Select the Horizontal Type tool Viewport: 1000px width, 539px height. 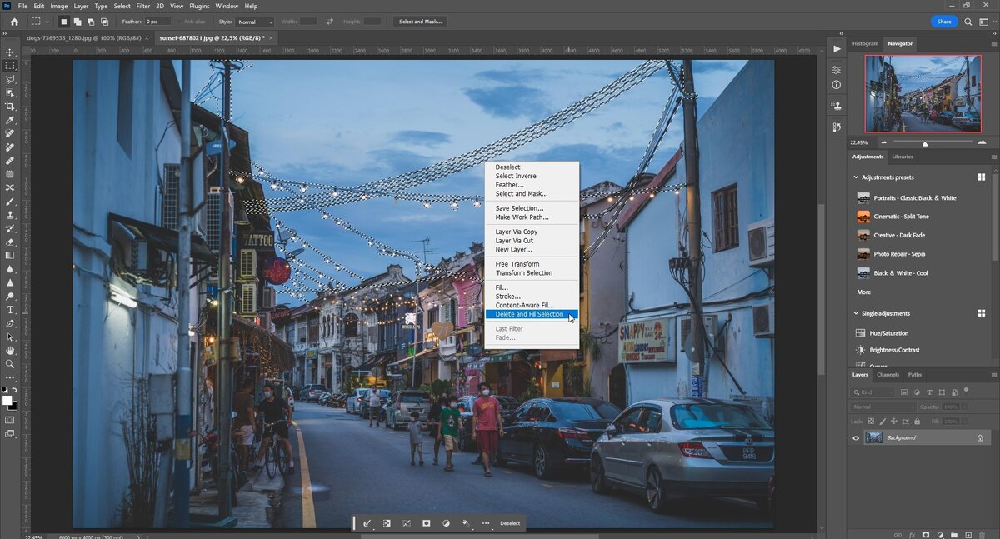(10, 310)
